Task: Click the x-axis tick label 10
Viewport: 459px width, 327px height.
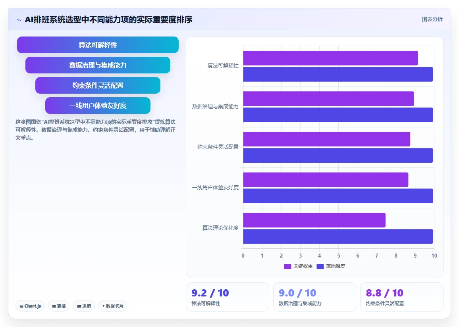Action: pos(434,256)
